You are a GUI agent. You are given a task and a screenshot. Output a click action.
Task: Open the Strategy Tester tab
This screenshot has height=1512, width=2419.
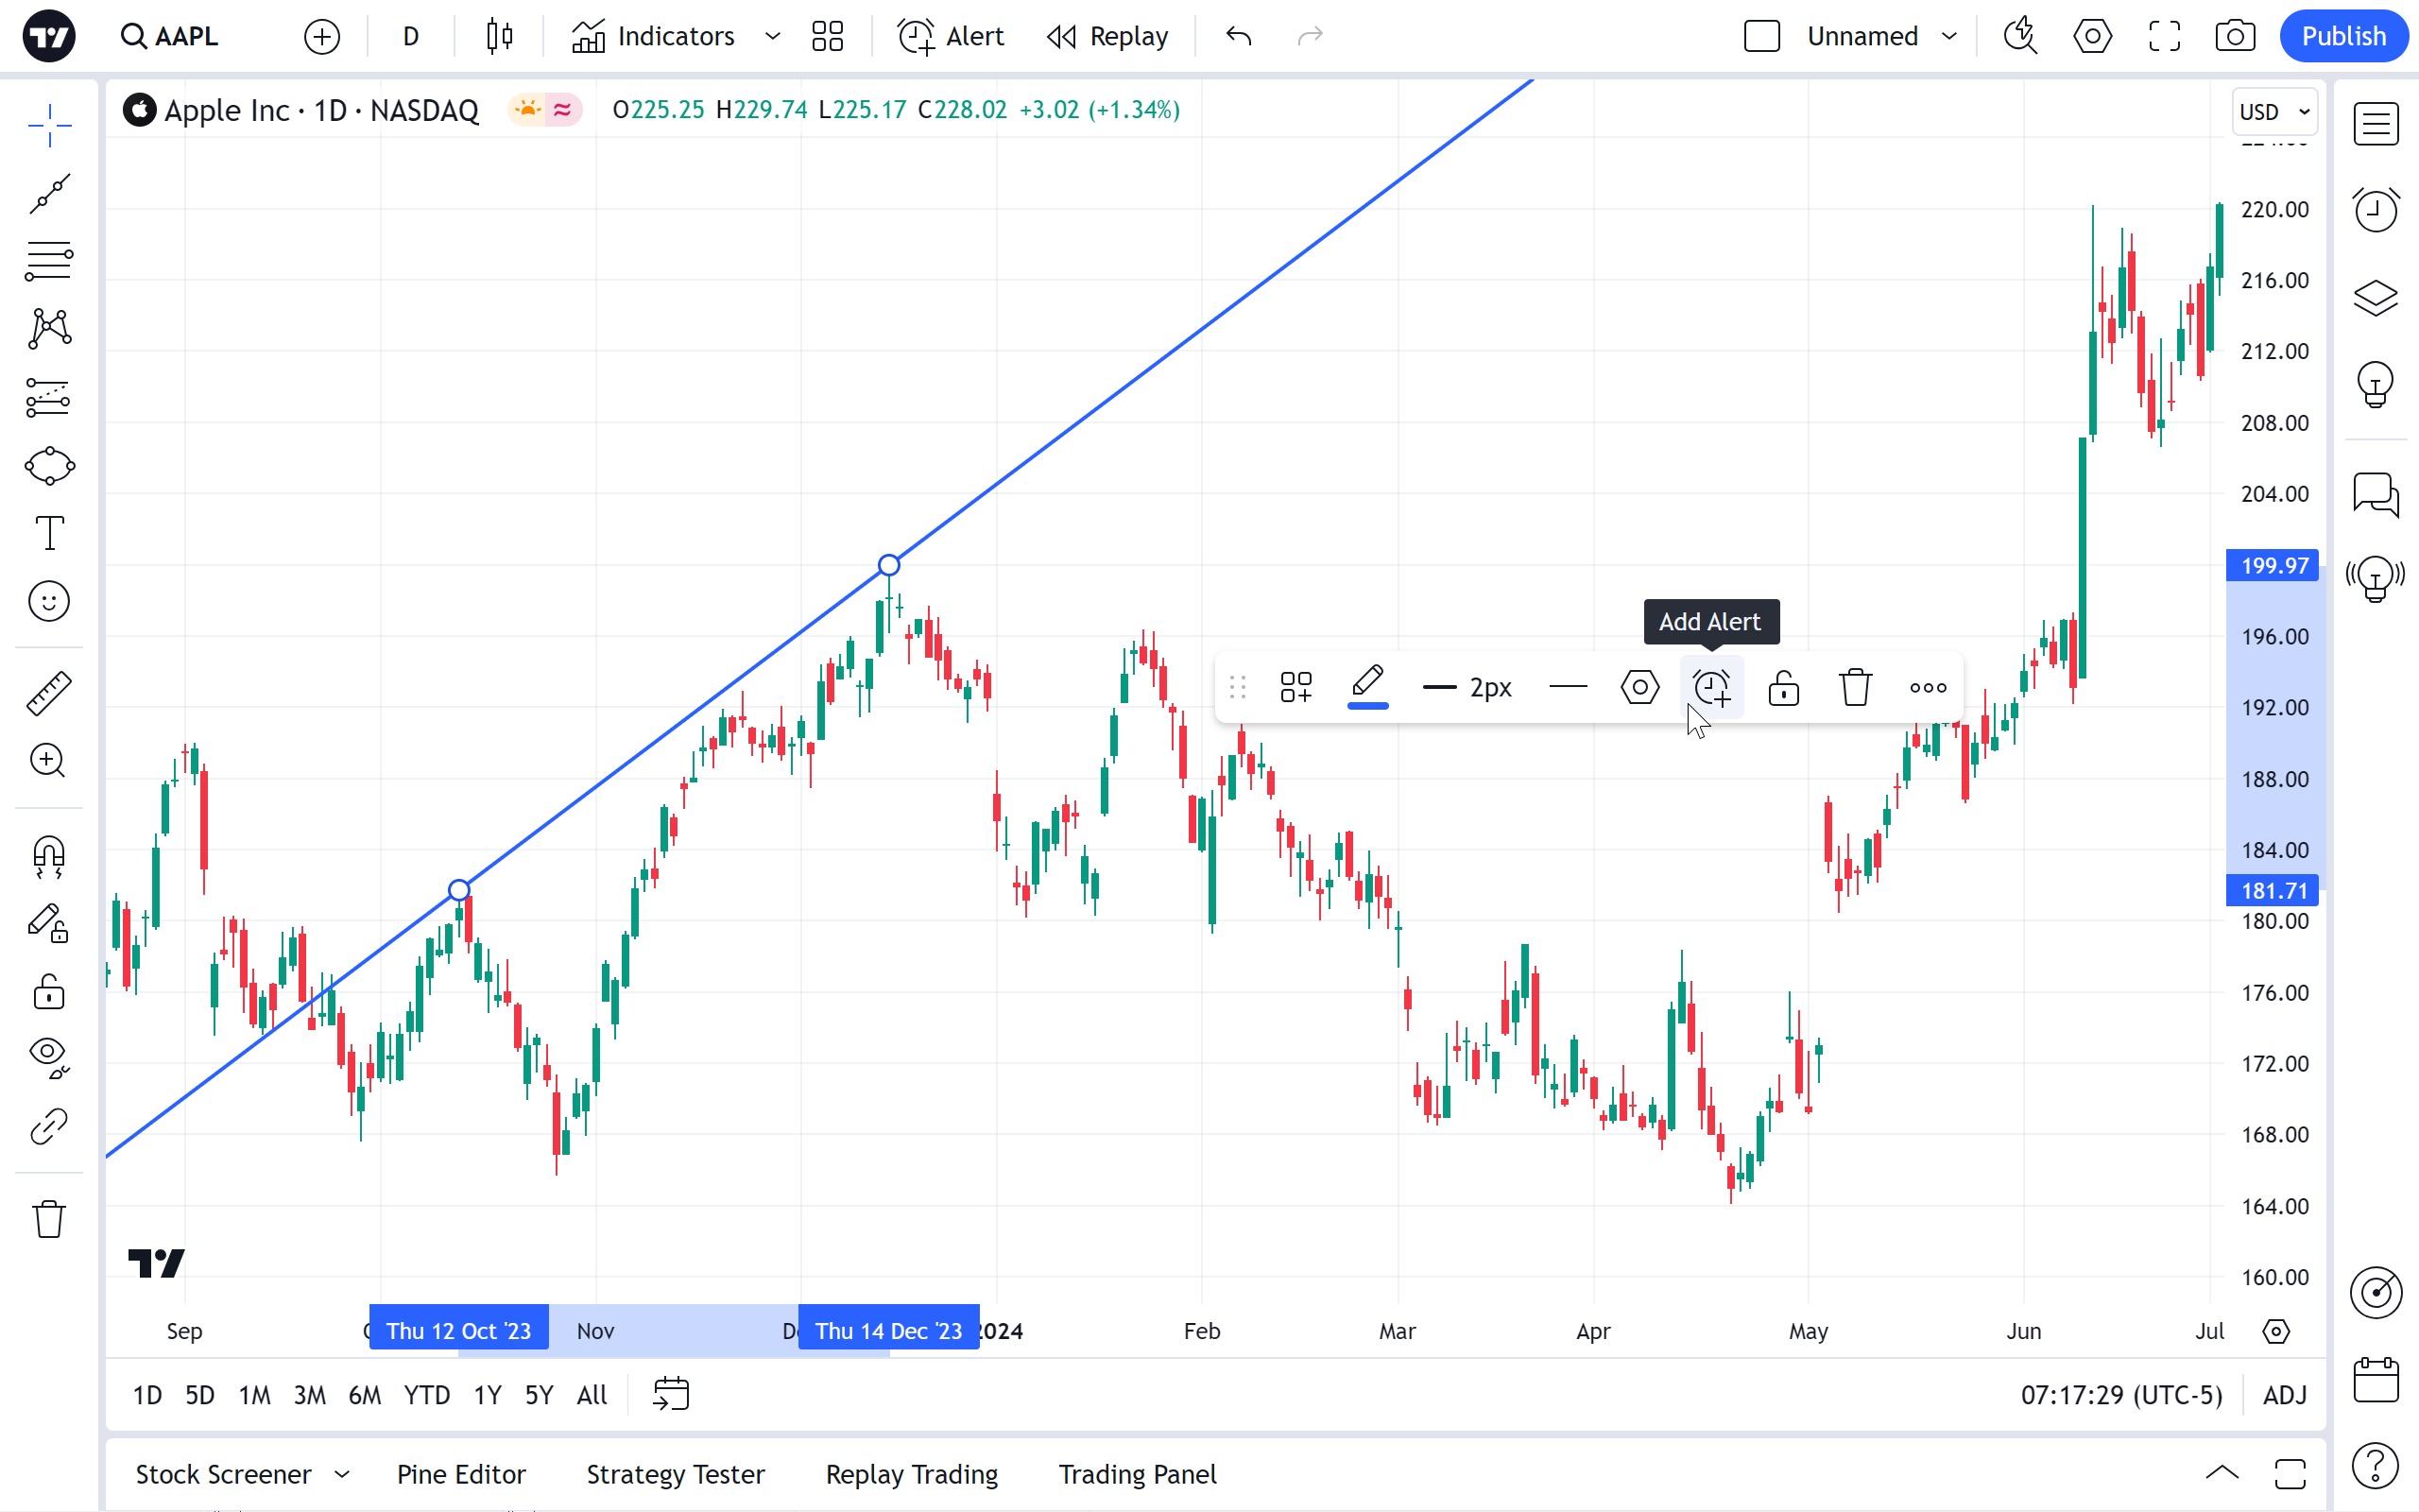pyautogui.click(x=675, y=1474)
